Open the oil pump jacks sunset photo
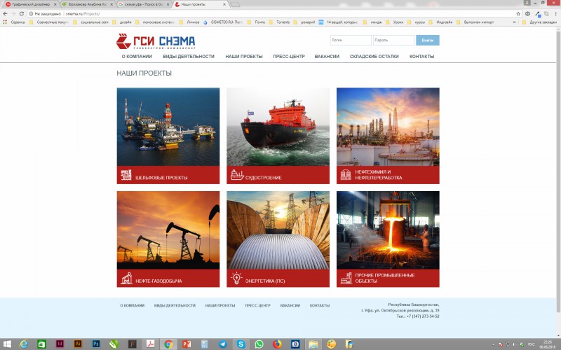The width and height of the screenshot is (561, 350). pos(168,230)
